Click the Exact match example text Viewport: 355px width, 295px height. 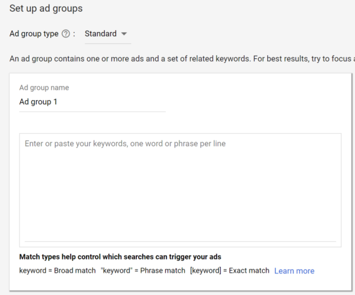coord(230,271)
